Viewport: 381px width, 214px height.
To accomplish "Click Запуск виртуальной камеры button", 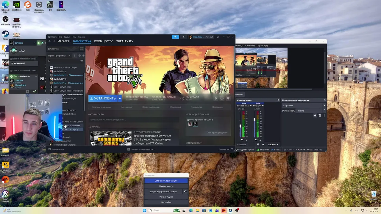I will (x=163, y=191).
